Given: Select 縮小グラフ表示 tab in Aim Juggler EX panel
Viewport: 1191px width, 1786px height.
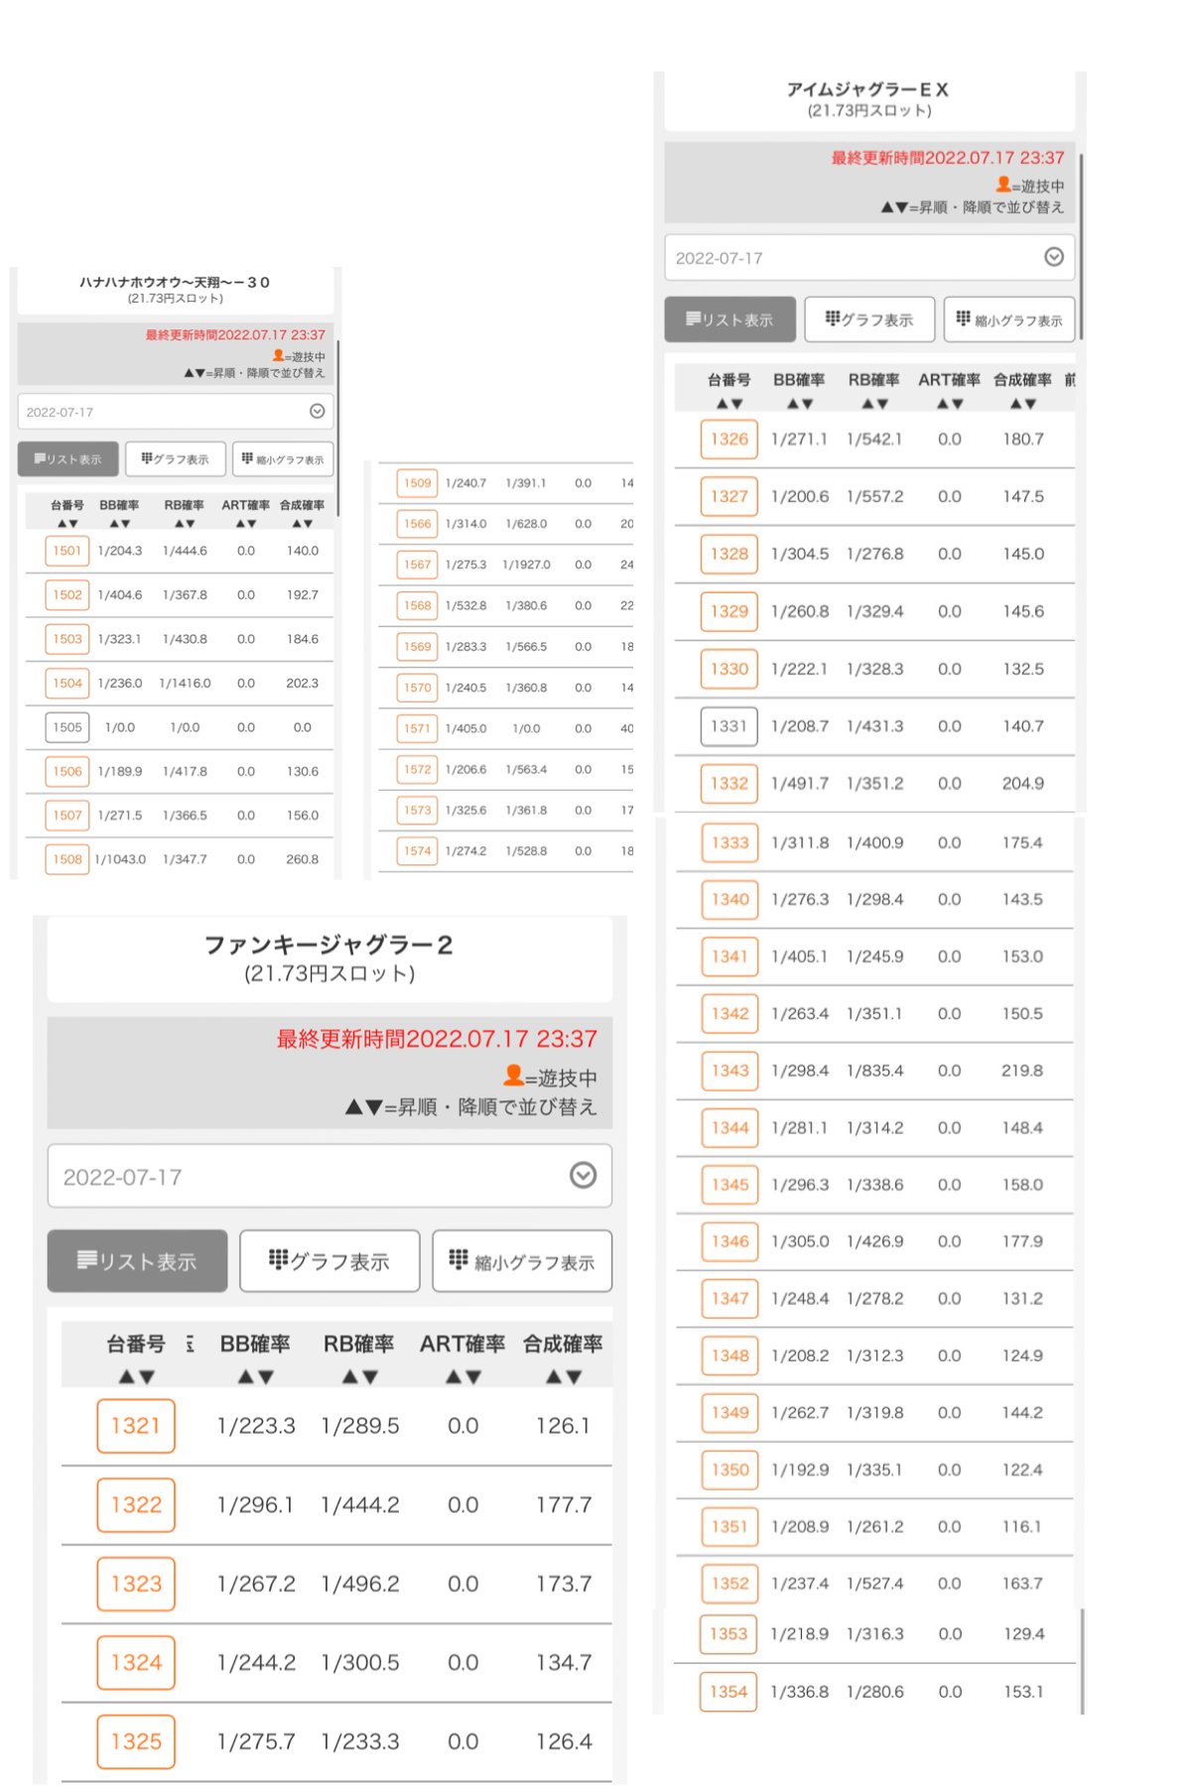Looking at the screenshot, I should point(1009,319).
